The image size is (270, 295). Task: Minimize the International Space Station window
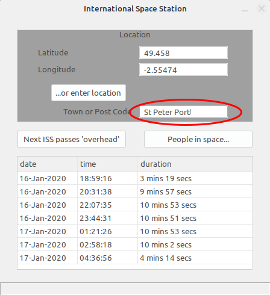pyautogui.click(x=245, y=9)
